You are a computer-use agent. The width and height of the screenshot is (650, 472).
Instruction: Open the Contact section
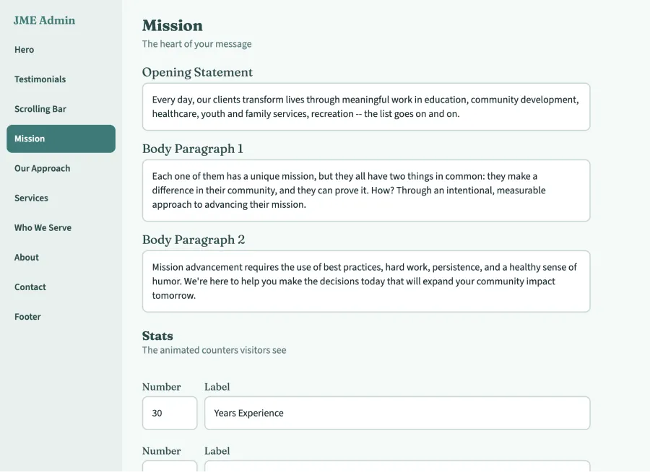click(30, 287)
